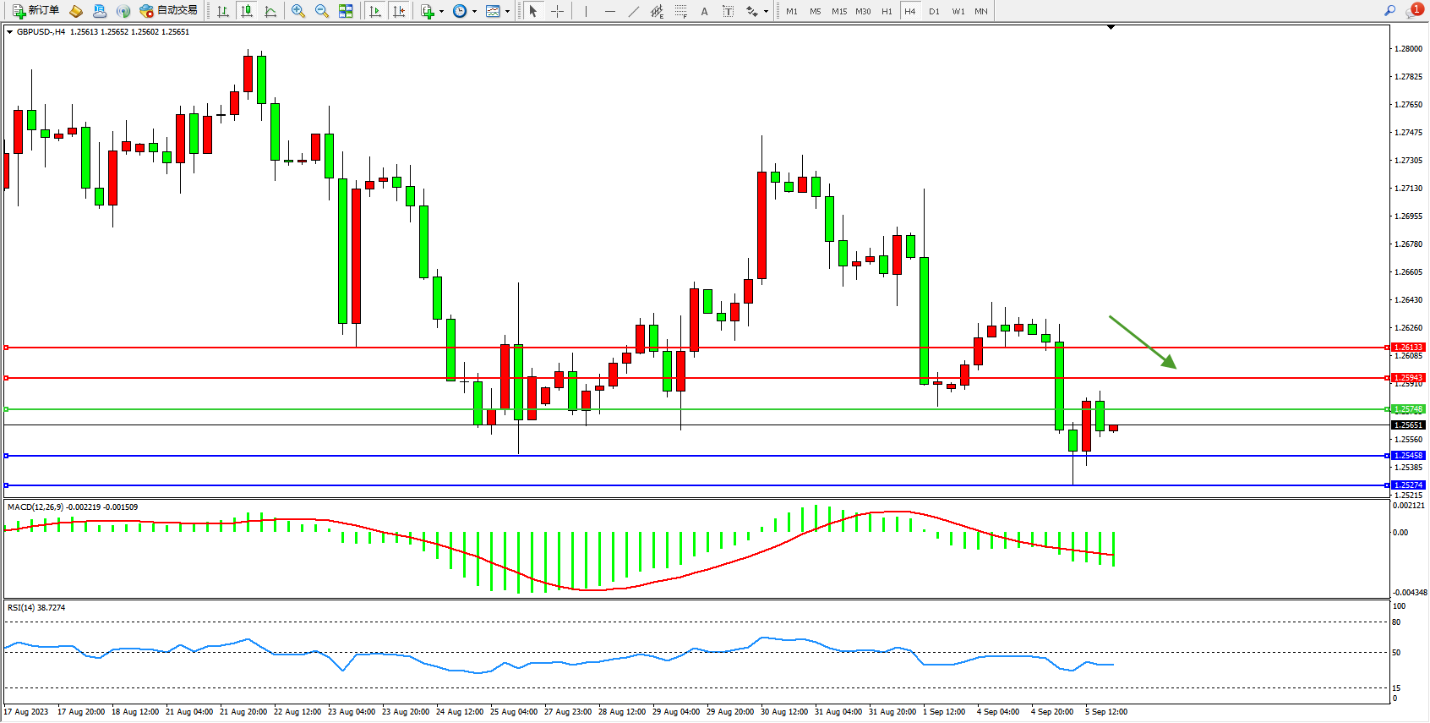Switch to the M15 timeframe

coord(838,11)
